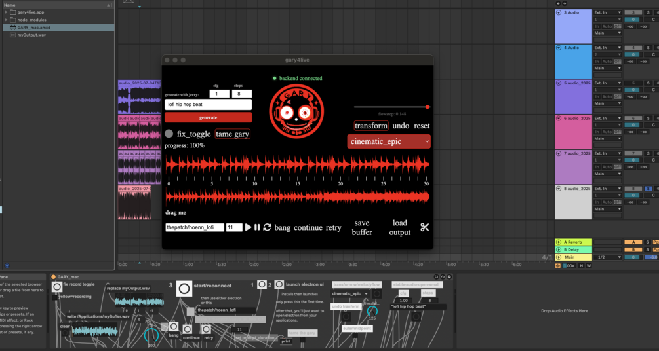The image size is (659, 351).
Task: Click the GARY robot logo
Action: [x=296, y=111]
